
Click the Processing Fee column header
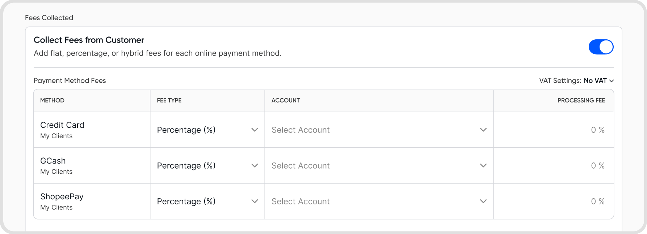pyautogui.click(x=581, y=100)
